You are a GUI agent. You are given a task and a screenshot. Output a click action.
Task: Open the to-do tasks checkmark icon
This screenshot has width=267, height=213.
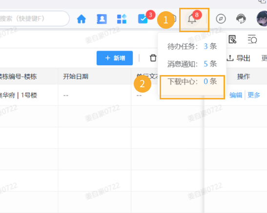pyautogui.click(x=143, y=19)
